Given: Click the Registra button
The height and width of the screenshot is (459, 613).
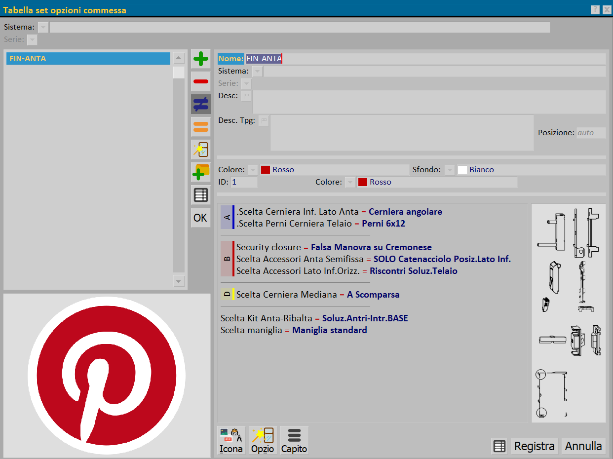Looking at the screenshot, I should pos(535,446).
